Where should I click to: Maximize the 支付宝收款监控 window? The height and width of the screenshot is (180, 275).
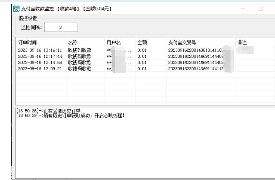click(261, 9)
